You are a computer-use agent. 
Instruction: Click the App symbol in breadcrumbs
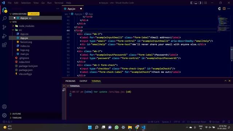pos(89,14)
